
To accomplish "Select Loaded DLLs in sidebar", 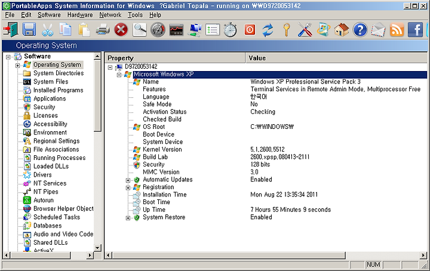I will click(x=51, y=167).
